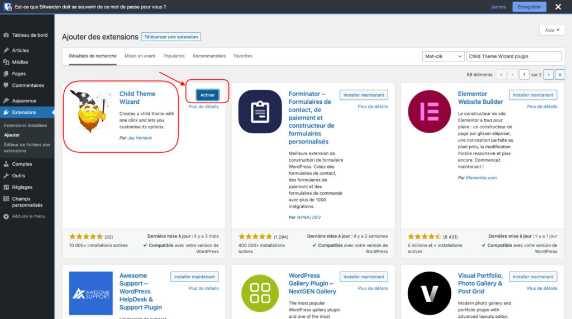Install Visual Portfolio plugin now

(x=533, y=277)
